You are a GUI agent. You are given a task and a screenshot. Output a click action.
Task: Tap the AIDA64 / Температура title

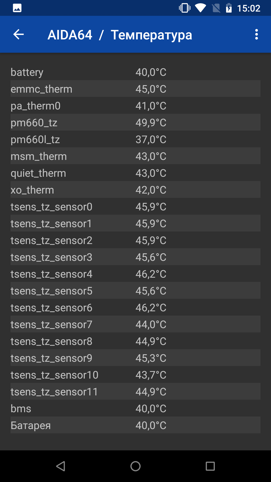(120, 35)
